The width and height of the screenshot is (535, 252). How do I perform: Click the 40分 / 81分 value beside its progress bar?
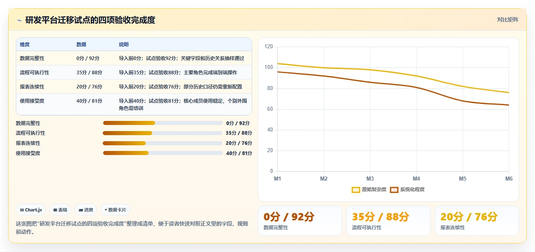pyautogui.click(x=239, y=153)
